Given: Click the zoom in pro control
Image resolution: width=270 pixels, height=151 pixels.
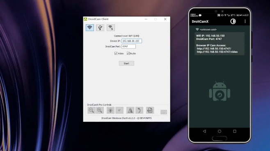Looking at the screenshot, I should click(x=100, y=110).
